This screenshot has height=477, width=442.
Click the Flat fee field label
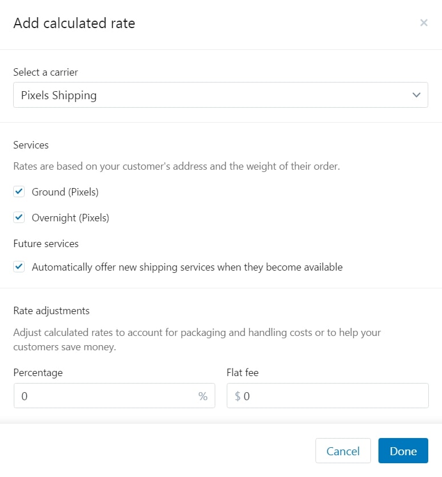tap(243, 373)
